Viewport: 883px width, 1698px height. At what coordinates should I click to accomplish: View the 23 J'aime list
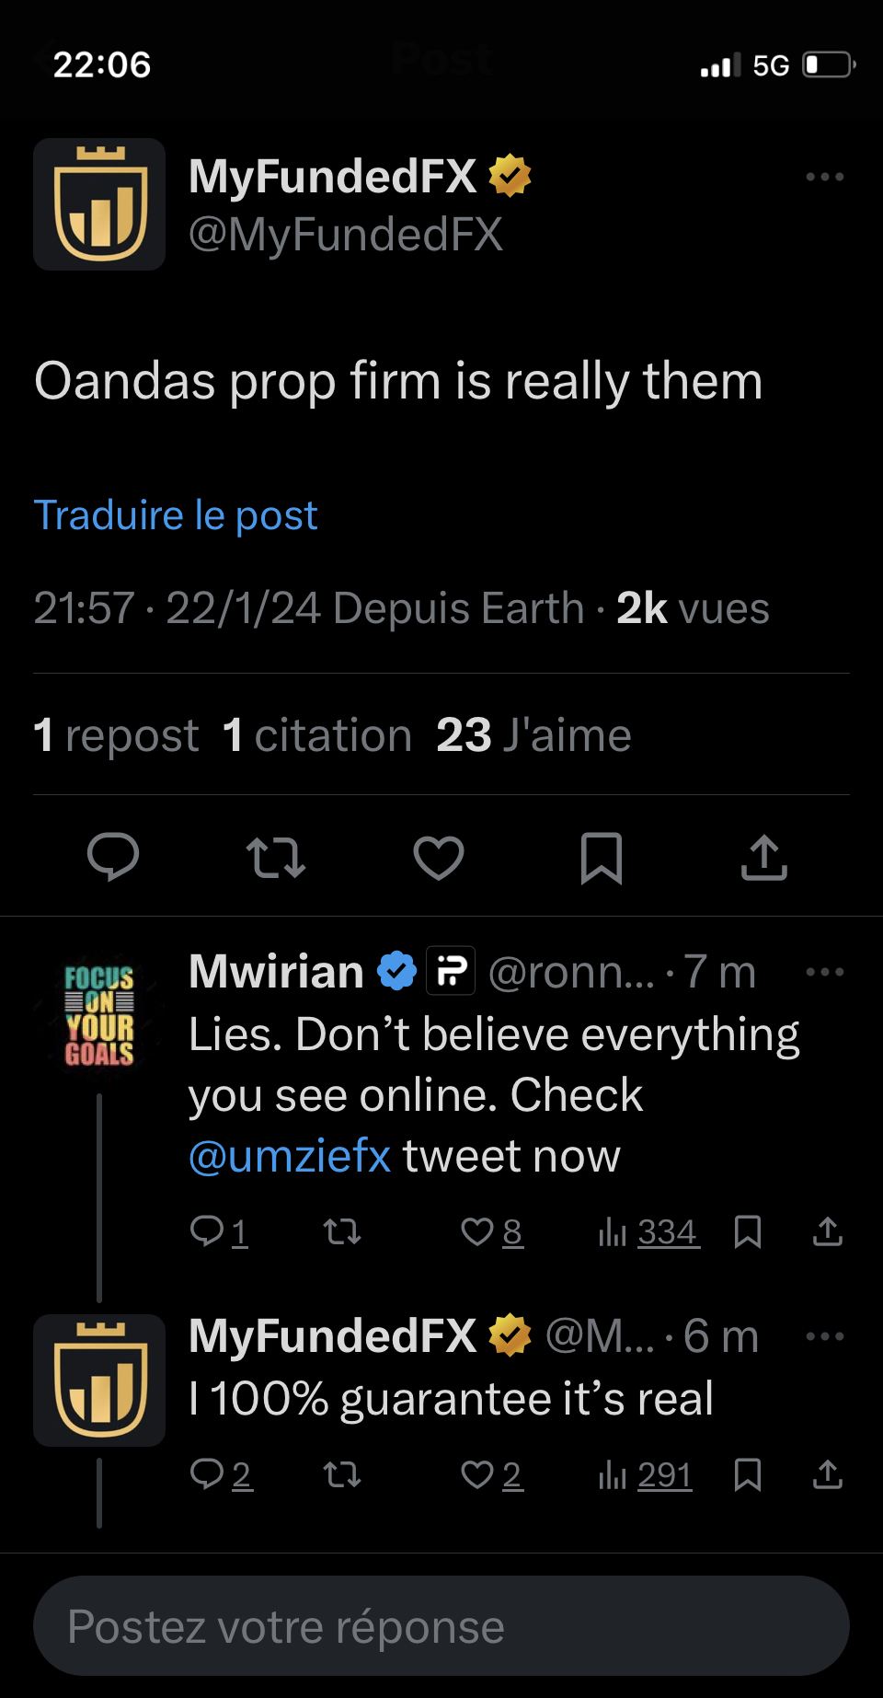point(533,735)
